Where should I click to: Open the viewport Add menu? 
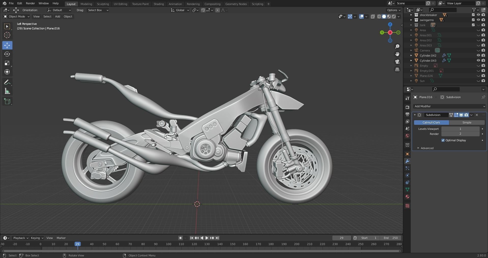(x=58, y=16)
